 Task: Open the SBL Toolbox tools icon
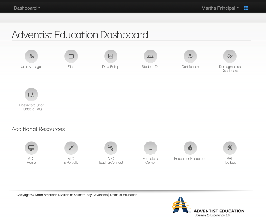230,148
